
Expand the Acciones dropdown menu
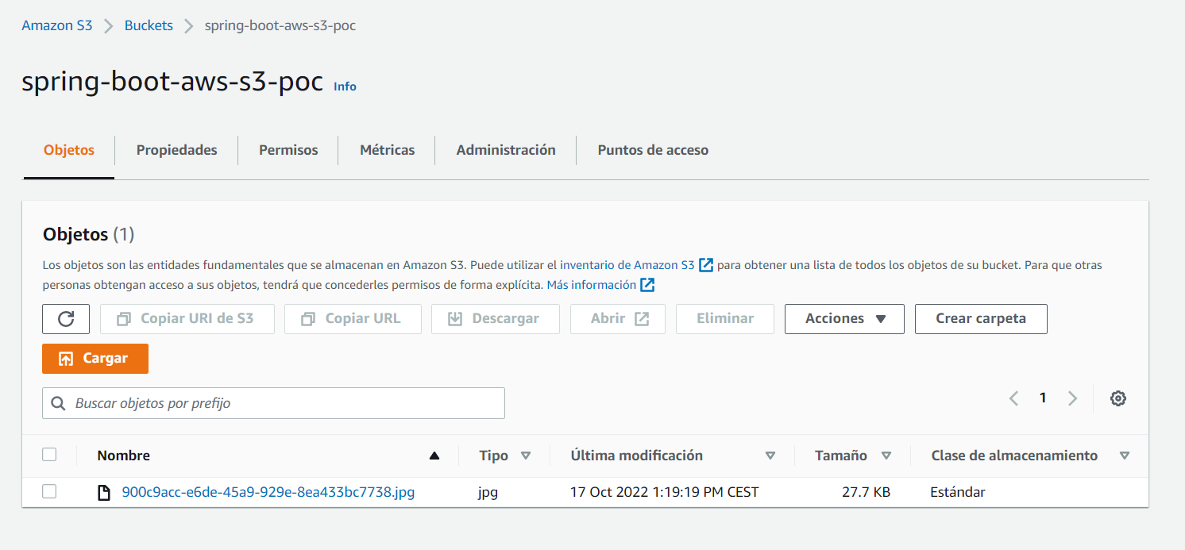[x=844, y=319]
